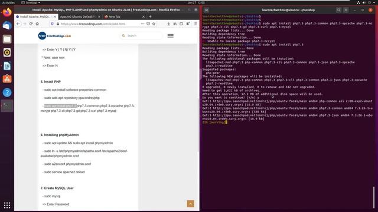Click 'sudo a2enconf phpmyadmin.conf' line
The height and width of the screenshot is (212, 378).
[x=67, y=164]
